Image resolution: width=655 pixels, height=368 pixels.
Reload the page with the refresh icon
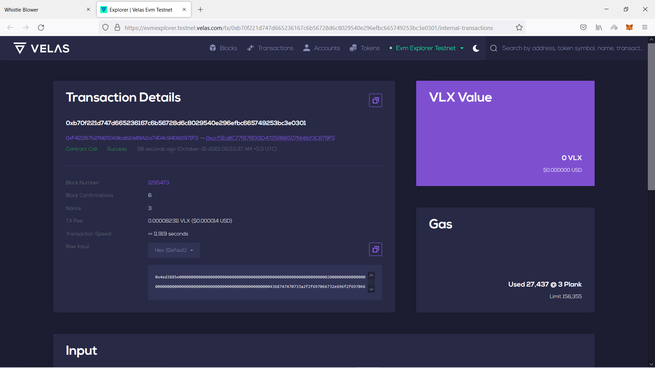[41, 28]
